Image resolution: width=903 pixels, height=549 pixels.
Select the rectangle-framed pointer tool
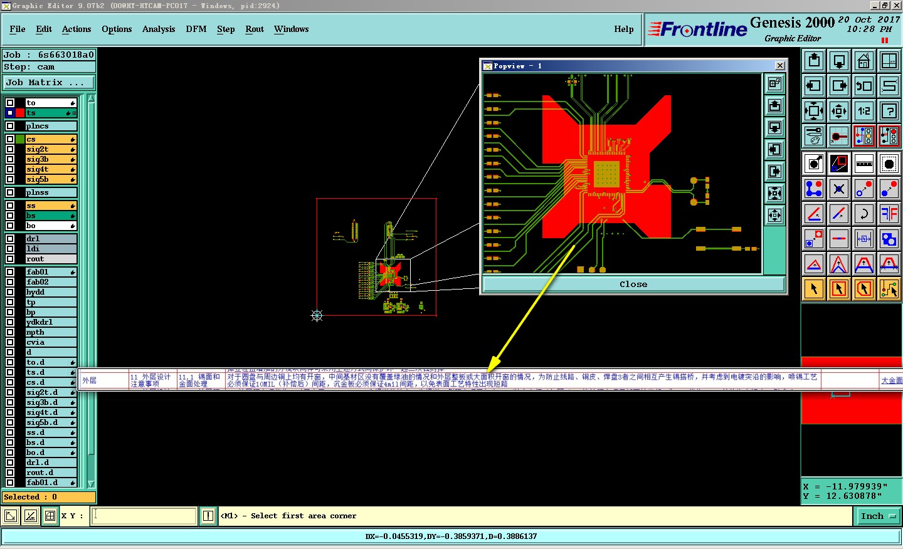(839, 289)
